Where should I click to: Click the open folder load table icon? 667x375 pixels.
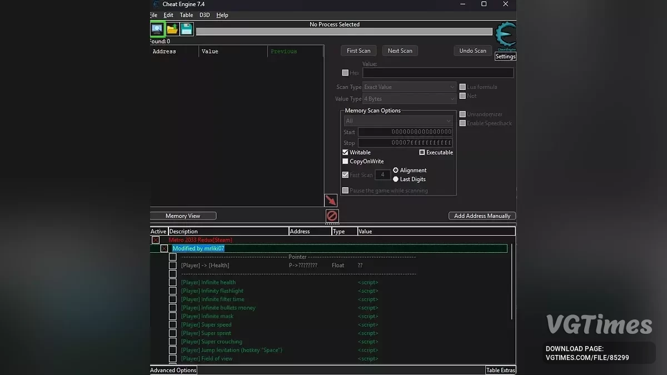(172, 29)
